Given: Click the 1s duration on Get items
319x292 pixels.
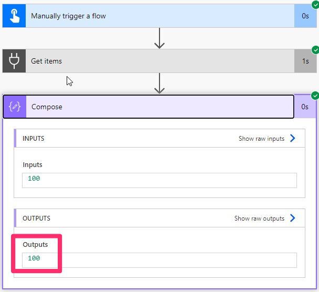Looking at the screenshot, I should click(305, 61).
